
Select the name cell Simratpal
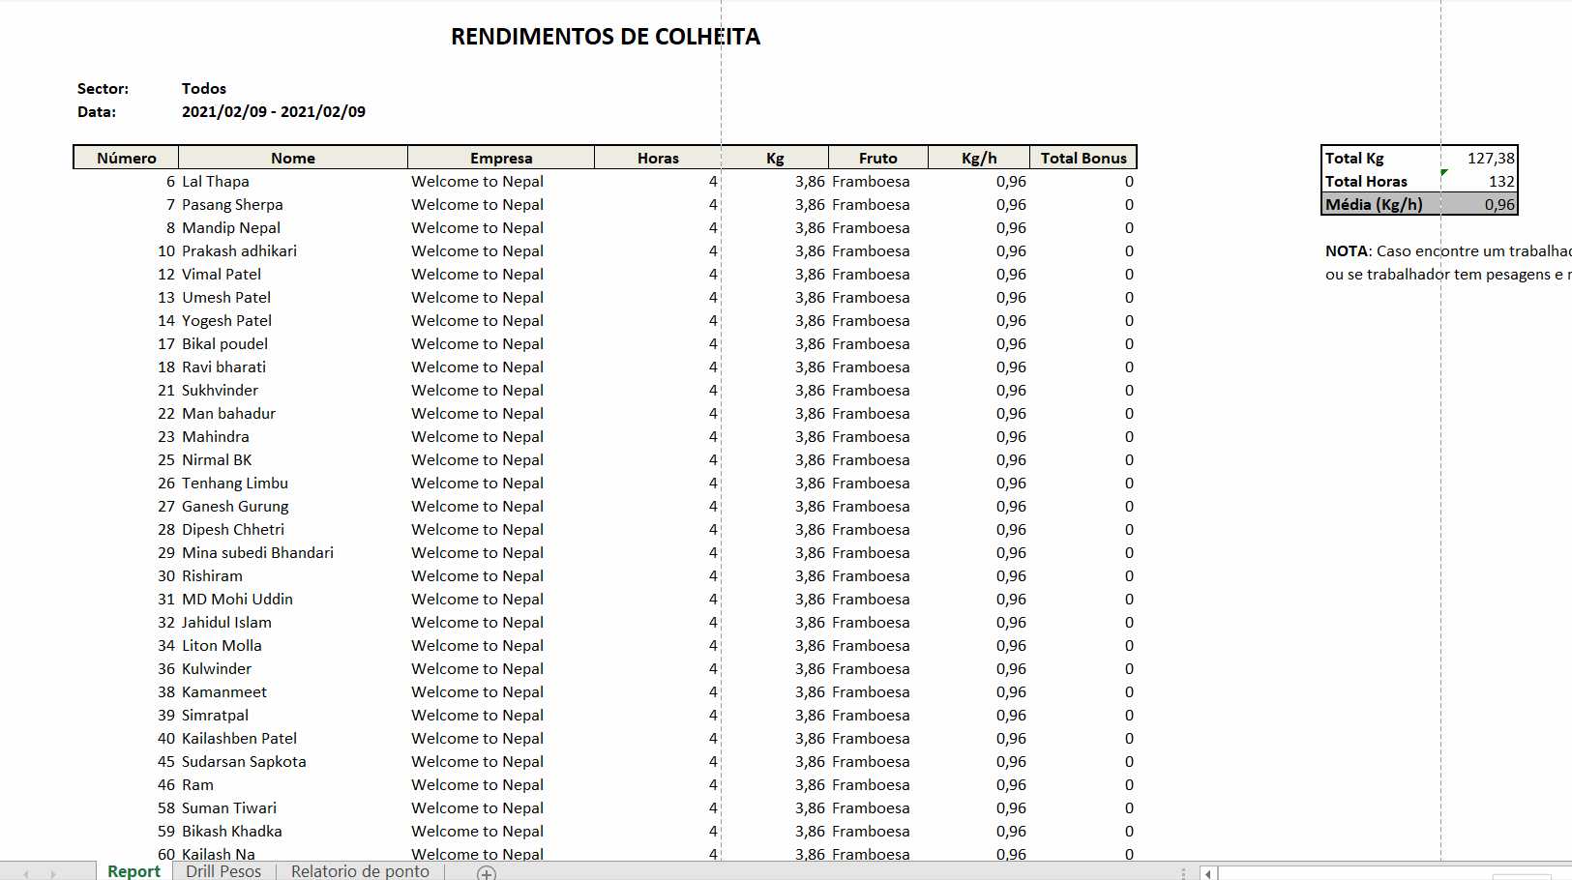click(x=215, y=715)
